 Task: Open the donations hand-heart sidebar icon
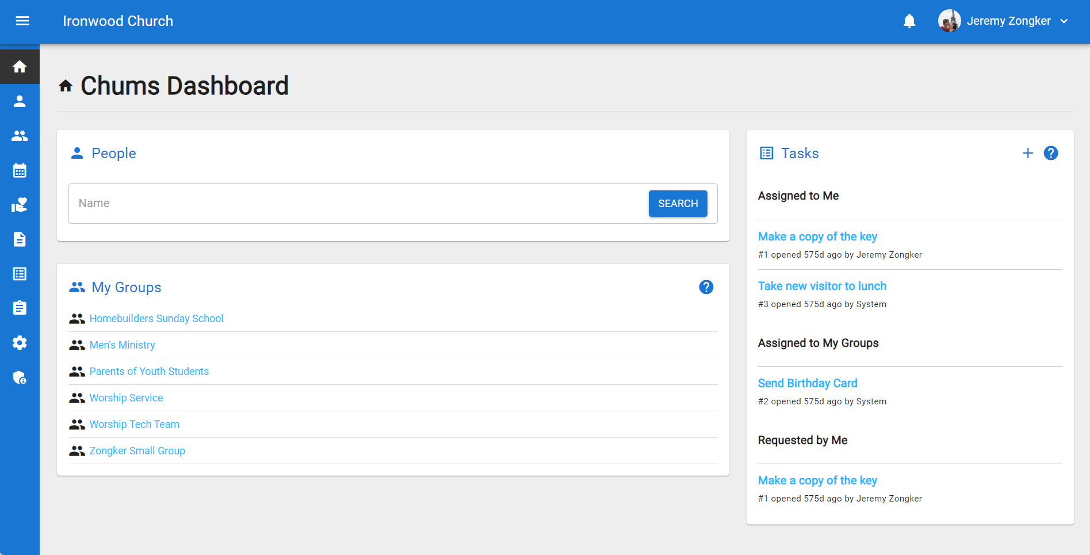(20, 205)
